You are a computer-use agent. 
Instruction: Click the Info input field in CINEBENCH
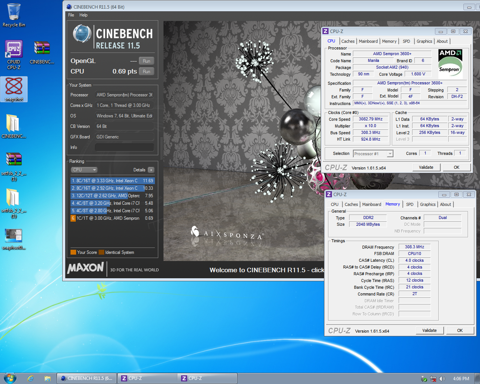124,147
